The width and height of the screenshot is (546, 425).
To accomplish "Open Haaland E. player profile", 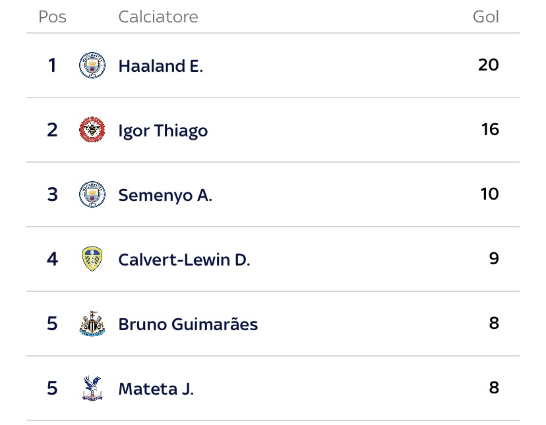I will click(x=160, y=66).
